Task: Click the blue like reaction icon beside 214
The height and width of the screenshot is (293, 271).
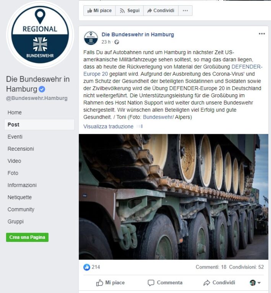Action: pyautogui.click(x=87, y=267)
